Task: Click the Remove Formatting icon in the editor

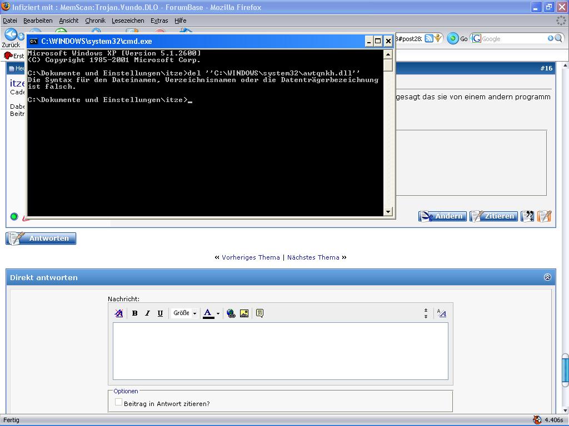Action: [x=119, y=313]
